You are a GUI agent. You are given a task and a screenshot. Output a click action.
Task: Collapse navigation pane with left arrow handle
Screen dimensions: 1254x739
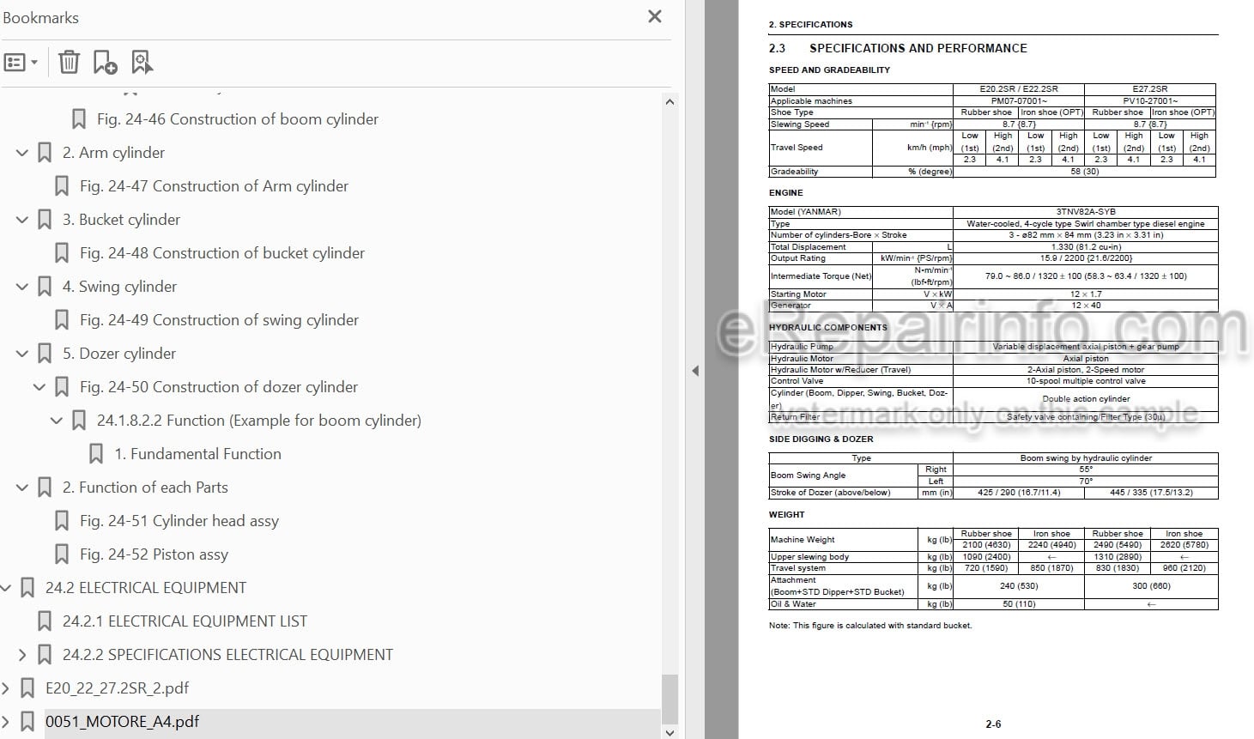click(x=695, y=371)
